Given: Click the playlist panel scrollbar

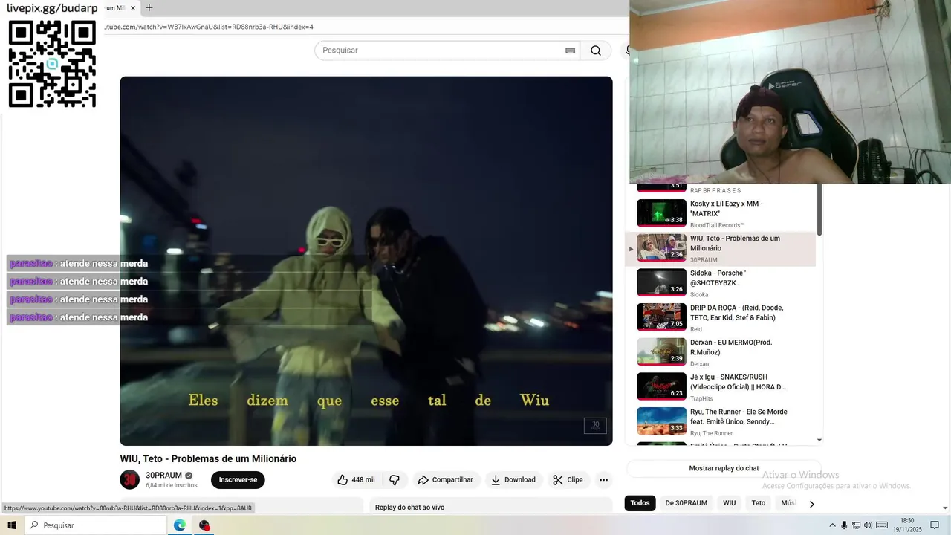Looking at the screenshot, I should (x=819, y=210).
